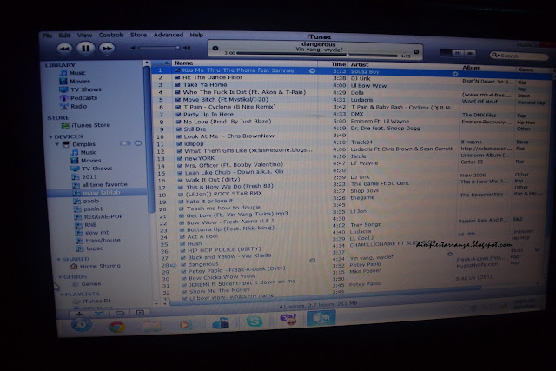
Task: Uncheck the song Still Dre
Action: coord(179,129)
